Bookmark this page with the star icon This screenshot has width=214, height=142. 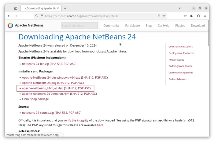(x=164, y=16)
